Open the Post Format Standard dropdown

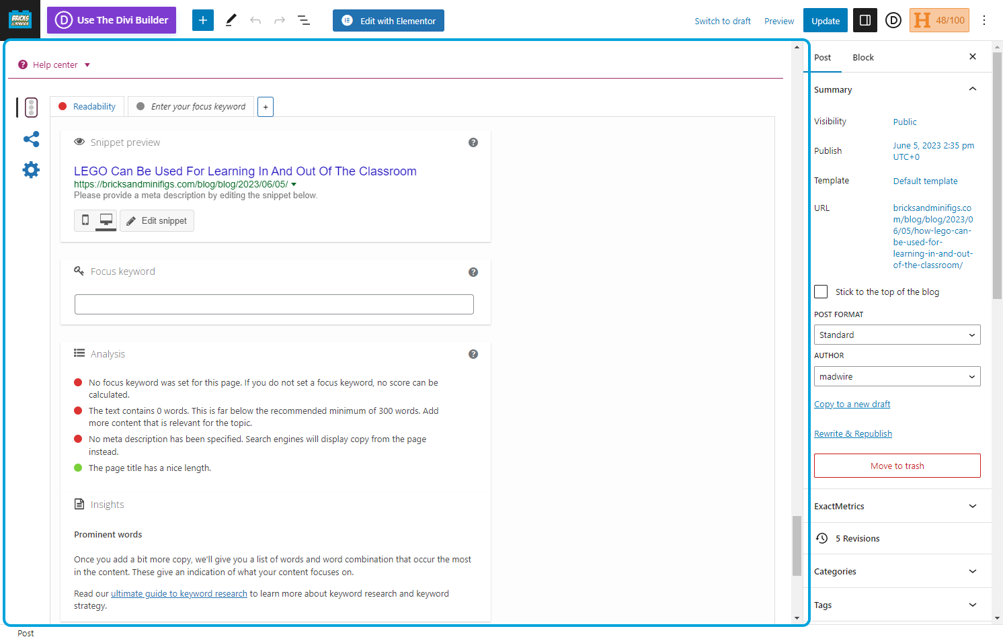pos(897,335)
